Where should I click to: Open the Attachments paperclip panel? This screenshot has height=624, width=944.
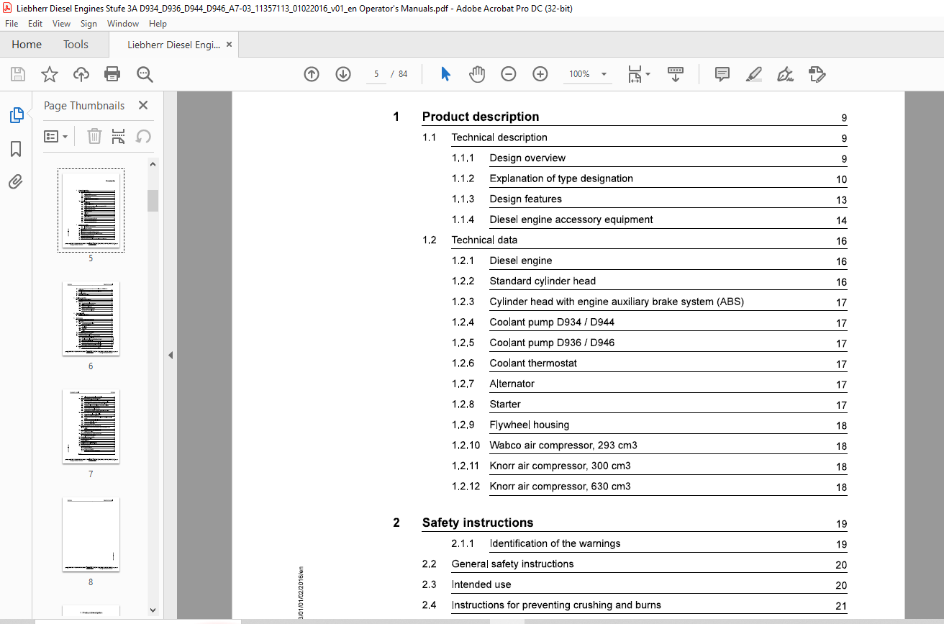[x=16, y=181]
